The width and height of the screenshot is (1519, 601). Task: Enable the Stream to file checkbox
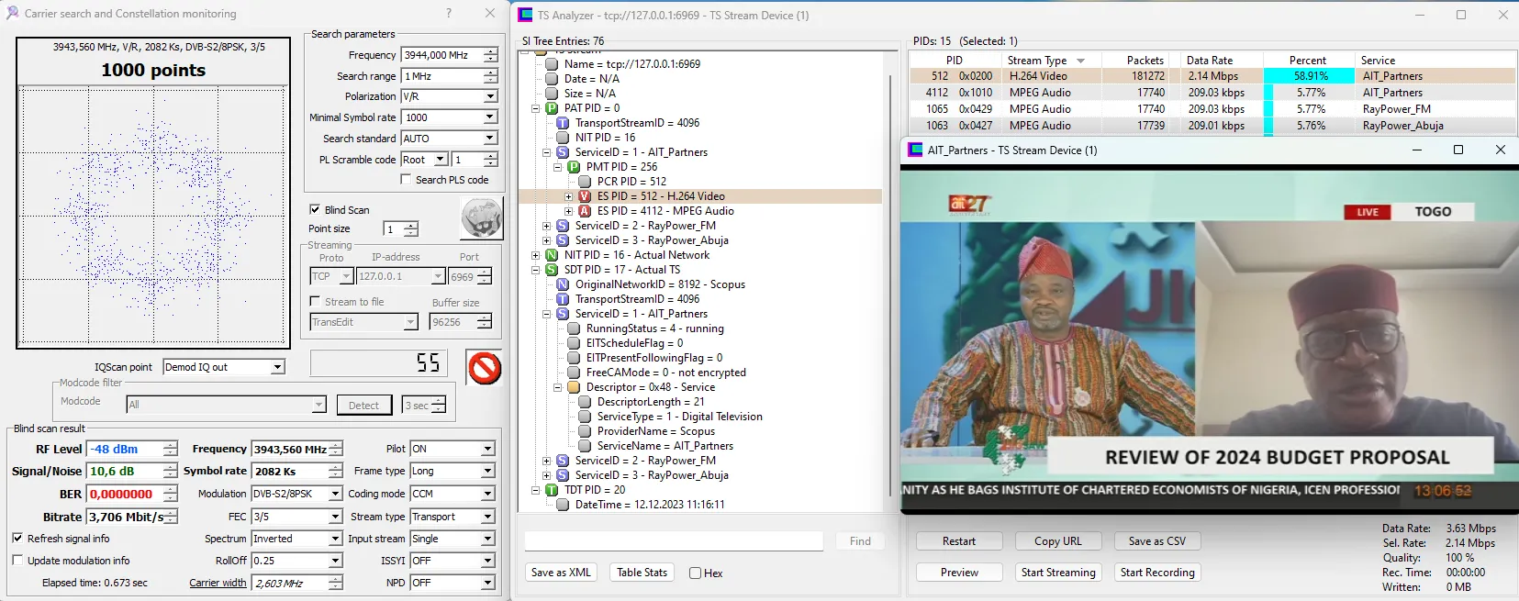pos(315,301)
